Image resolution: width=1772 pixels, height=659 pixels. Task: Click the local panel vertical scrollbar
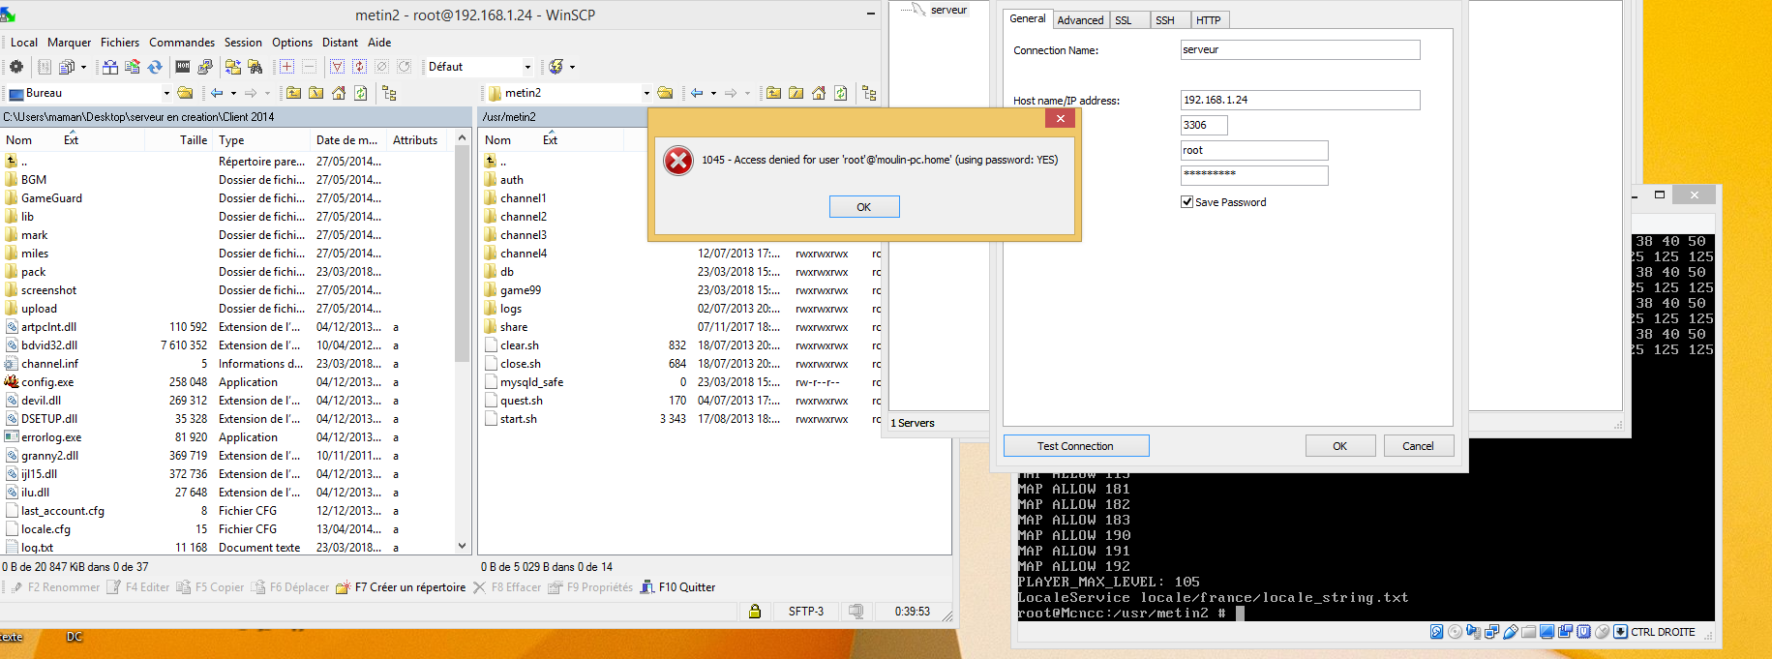click(462, 344)
